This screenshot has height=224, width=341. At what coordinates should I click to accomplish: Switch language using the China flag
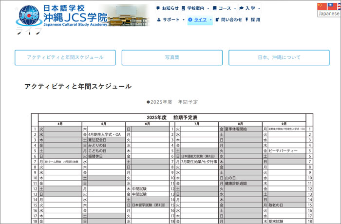[321, 6]
